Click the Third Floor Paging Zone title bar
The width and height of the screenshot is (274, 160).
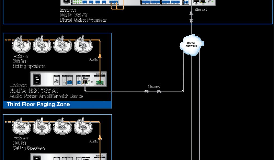click(57, 104)
